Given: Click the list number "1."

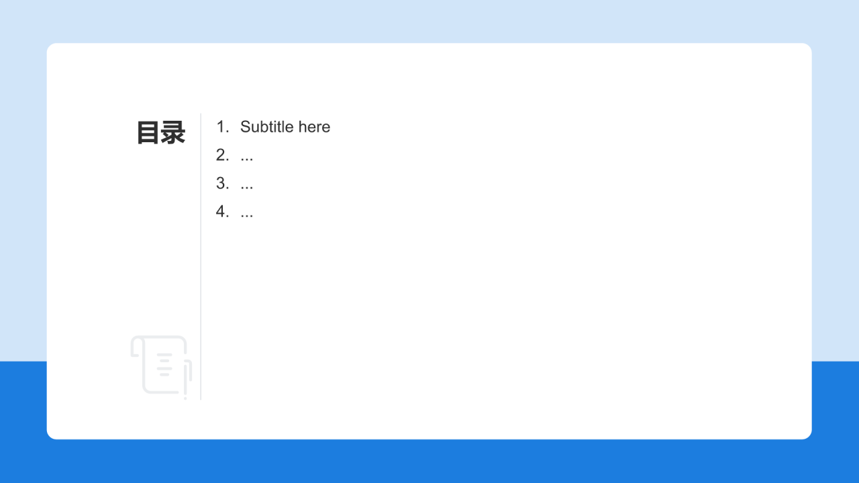Looking at the screenshot, I should (x=222, y=127).
